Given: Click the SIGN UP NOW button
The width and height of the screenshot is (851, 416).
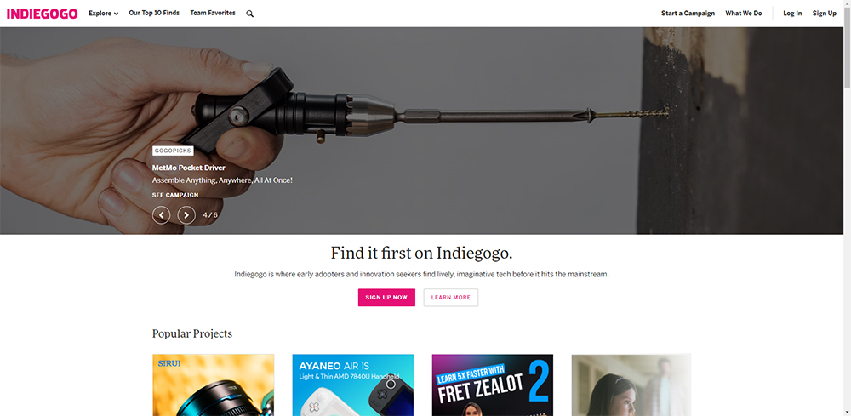Looking at the screenshot, I should point(386,297).
